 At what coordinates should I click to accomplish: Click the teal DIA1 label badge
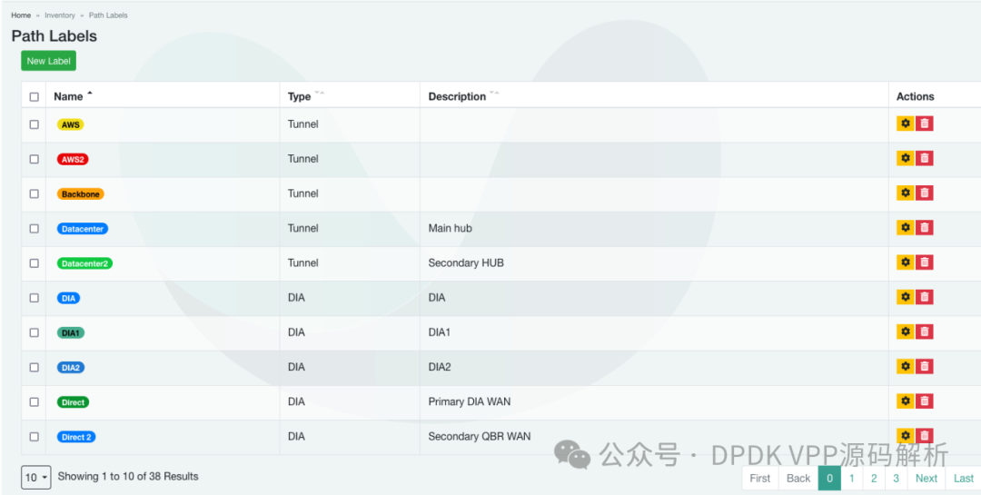(x=71, y=333)
